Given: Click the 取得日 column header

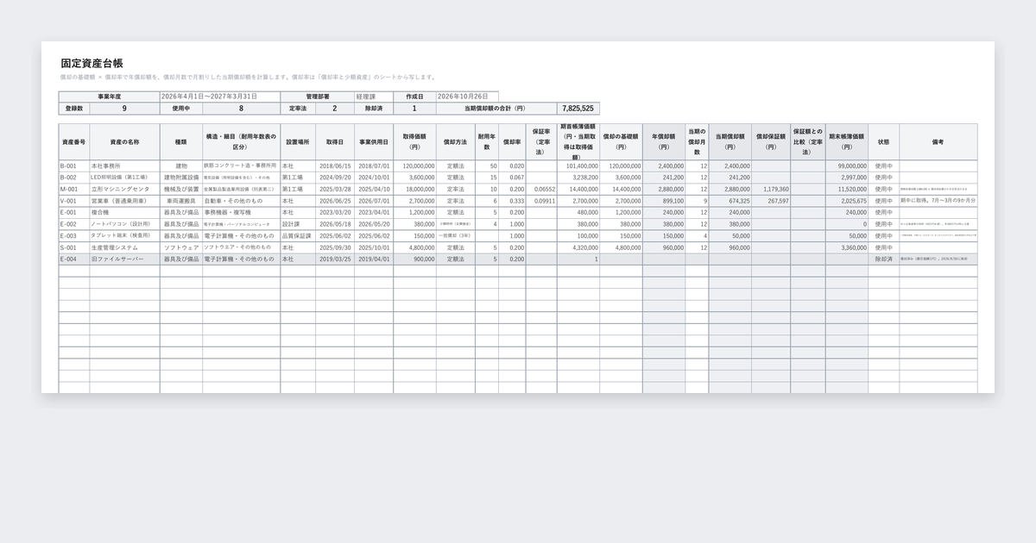Looking at the screenshot, I should (x=334, y=141).
